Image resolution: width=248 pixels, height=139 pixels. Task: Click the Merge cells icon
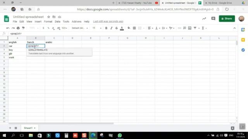click(140, 28)
